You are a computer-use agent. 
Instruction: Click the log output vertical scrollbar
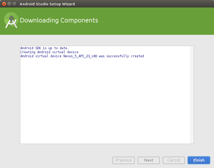coord(192,95)
